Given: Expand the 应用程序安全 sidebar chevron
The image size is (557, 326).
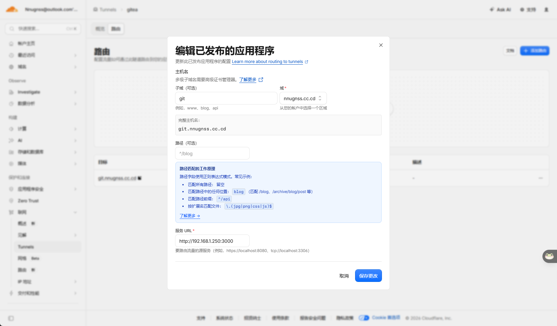Looking at the screenshot, I should pyautogui.click(x=75, y=189).
